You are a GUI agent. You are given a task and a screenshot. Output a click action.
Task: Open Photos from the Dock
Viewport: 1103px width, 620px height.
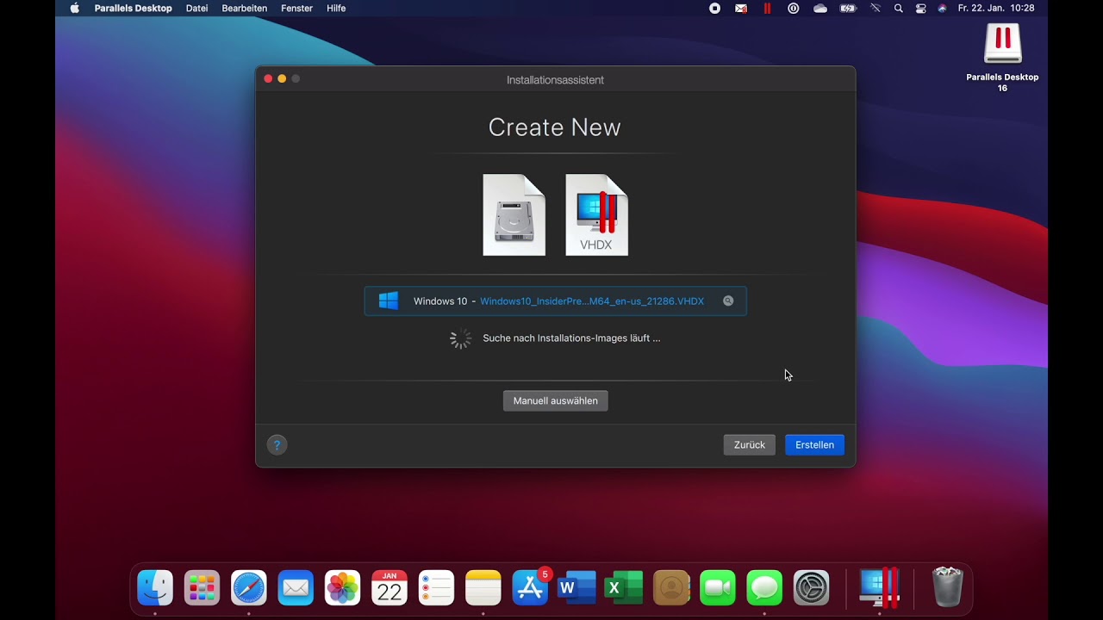[x=342, y=588]
